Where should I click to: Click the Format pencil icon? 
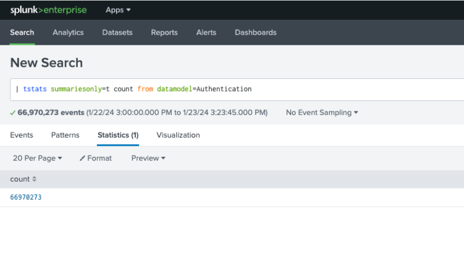click(82, 158)
